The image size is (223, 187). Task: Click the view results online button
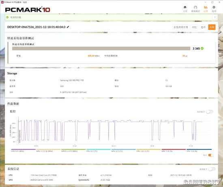pos(181,27)
